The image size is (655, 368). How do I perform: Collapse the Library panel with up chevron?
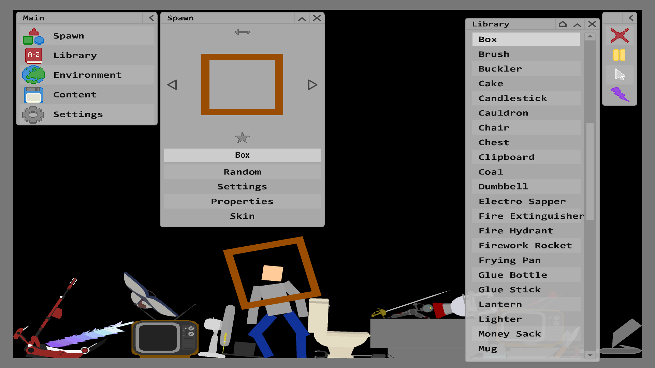pyautogui.click(x=577, y=25)
